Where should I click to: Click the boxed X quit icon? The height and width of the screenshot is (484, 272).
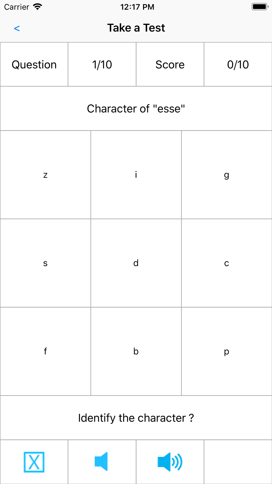34,462
